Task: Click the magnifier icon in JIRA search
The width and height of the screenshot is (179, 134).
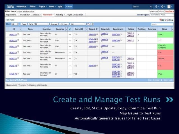Action: 151,7
